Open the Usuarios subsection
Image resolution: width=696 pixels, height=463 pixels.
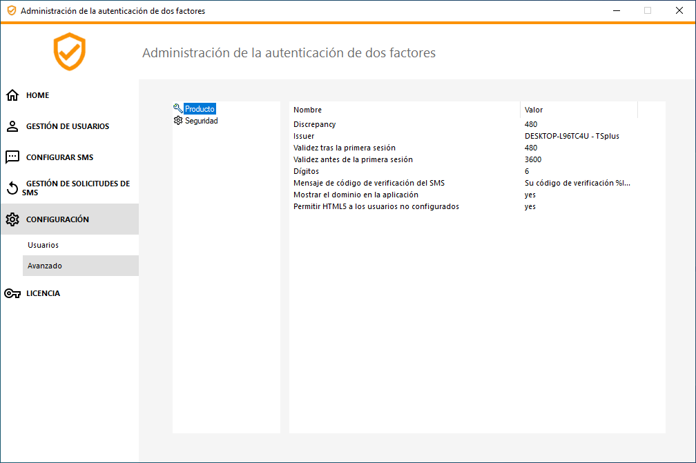(x=43, y=244)
